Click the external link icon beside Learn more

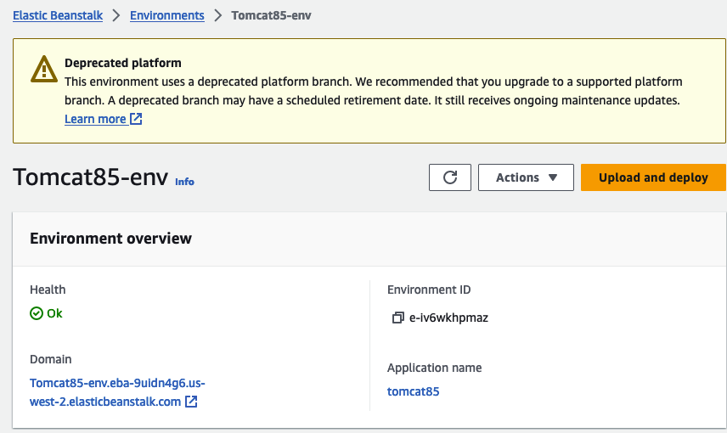click(x=136, y=119)
